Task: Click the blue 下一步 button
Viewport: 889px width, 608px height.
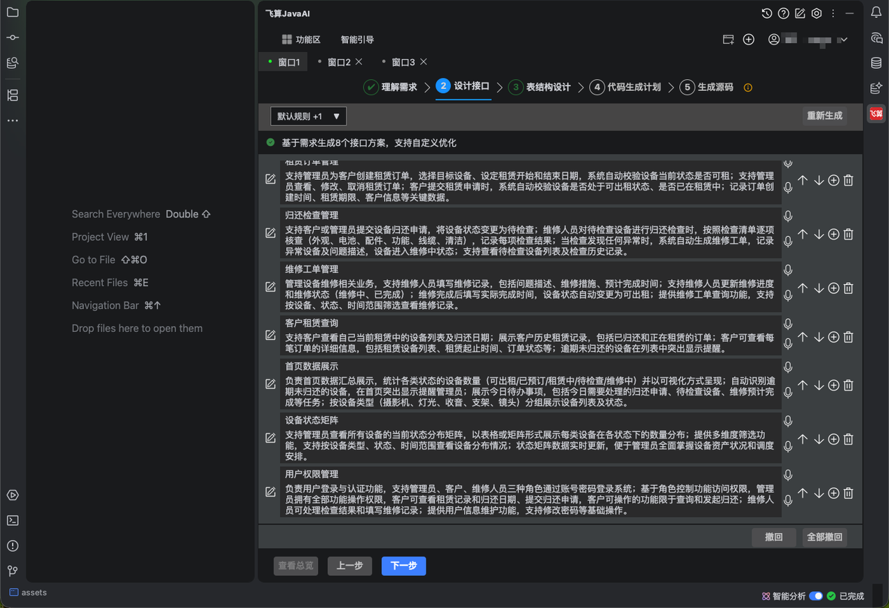Action: [x=404, y=566]
